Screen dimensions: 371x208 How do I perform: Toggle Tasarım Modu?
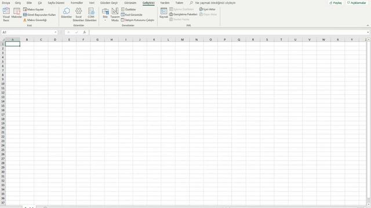(115, 14)
